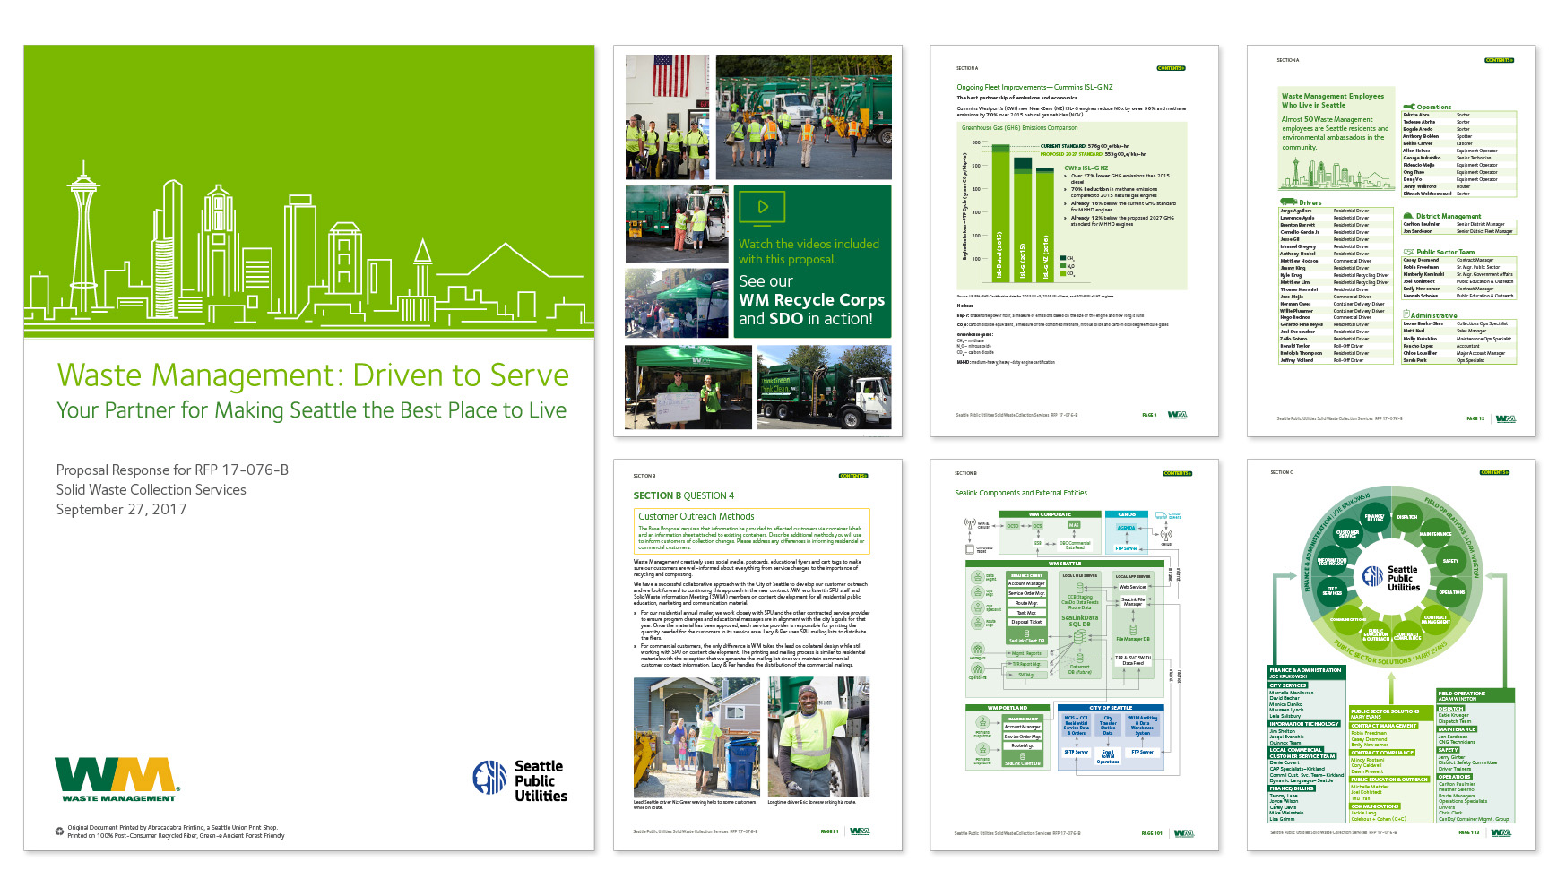Click CONTENTS button on the employees list page
Screen dimensions: 1557x896
[x=1499, y=60]
